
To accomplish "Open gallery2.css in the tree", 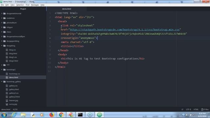I will pos(14,93).
